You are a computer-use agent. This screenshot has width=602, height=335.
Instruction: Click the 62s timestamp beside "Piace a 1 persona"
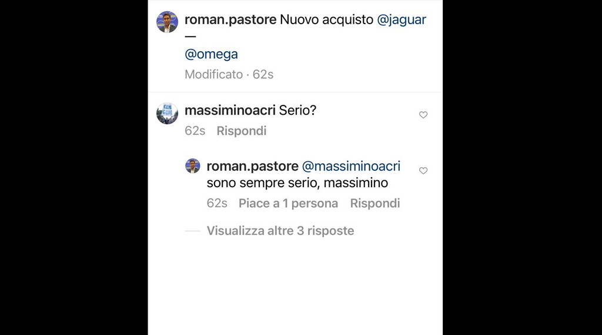click(x=217, y=203)
